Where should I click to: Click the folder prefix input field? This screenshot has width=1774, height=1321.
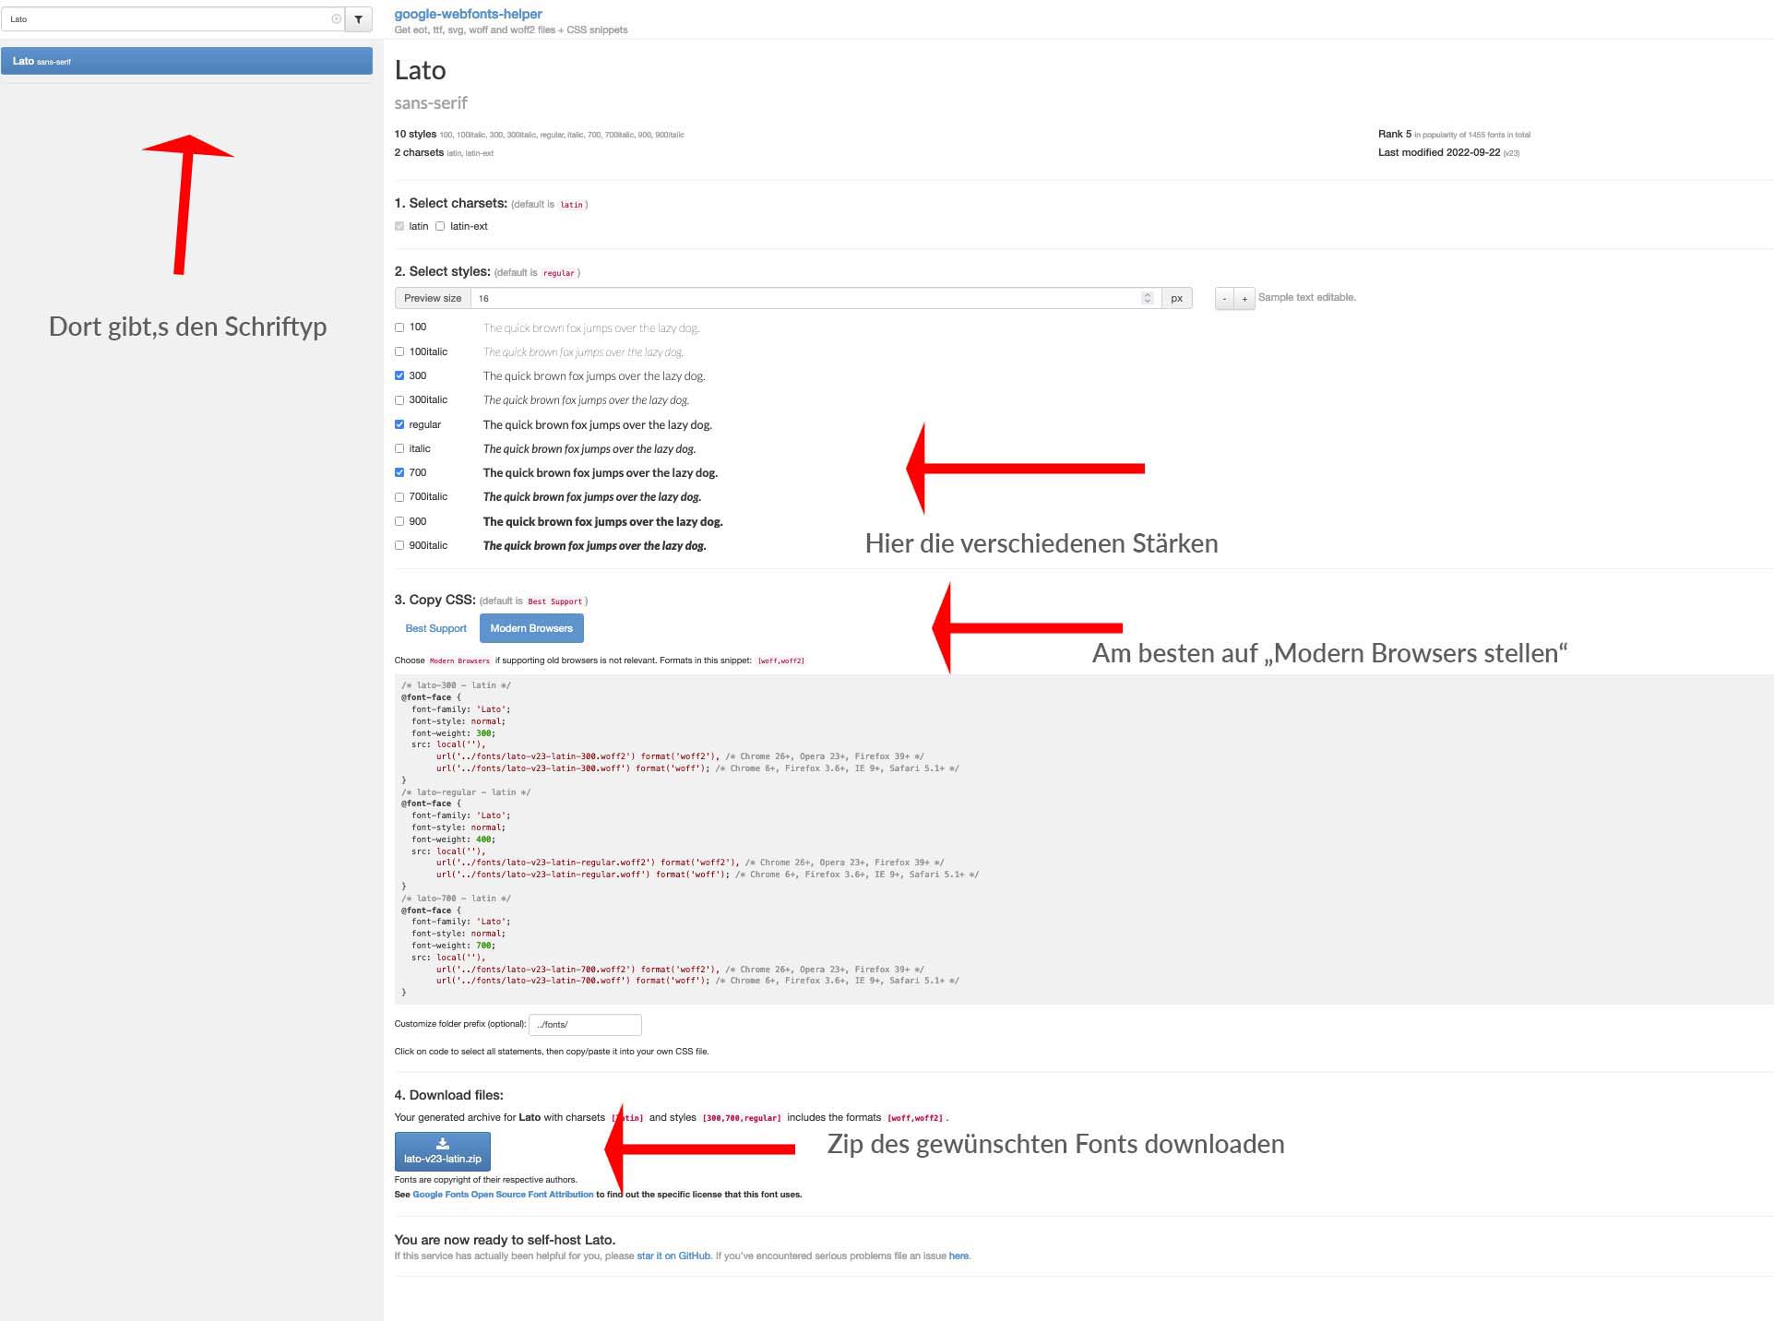pos(585,1024)
